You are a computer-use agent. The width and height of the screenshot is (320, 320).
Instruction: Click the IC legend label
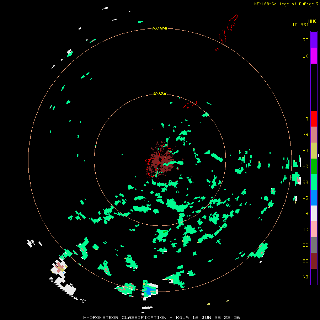(305, 230)
